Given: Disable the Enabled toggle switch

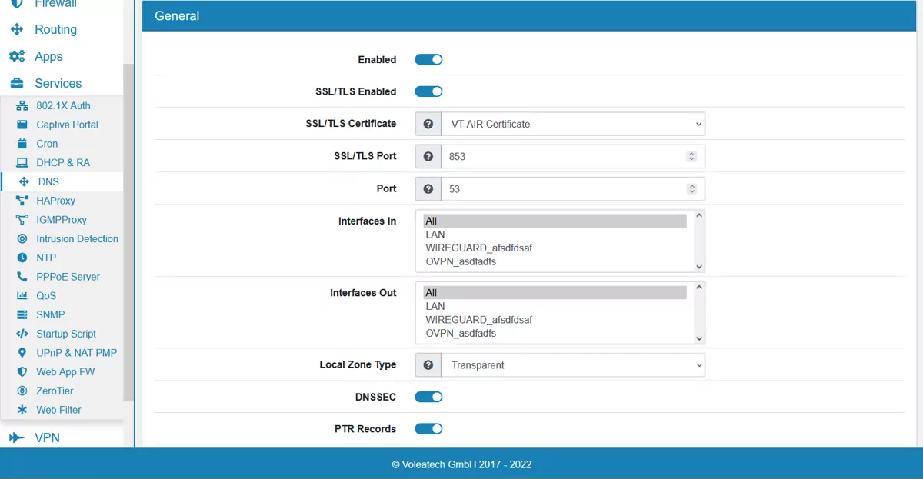Looking at the screenshot, I should tap(428, 60).
